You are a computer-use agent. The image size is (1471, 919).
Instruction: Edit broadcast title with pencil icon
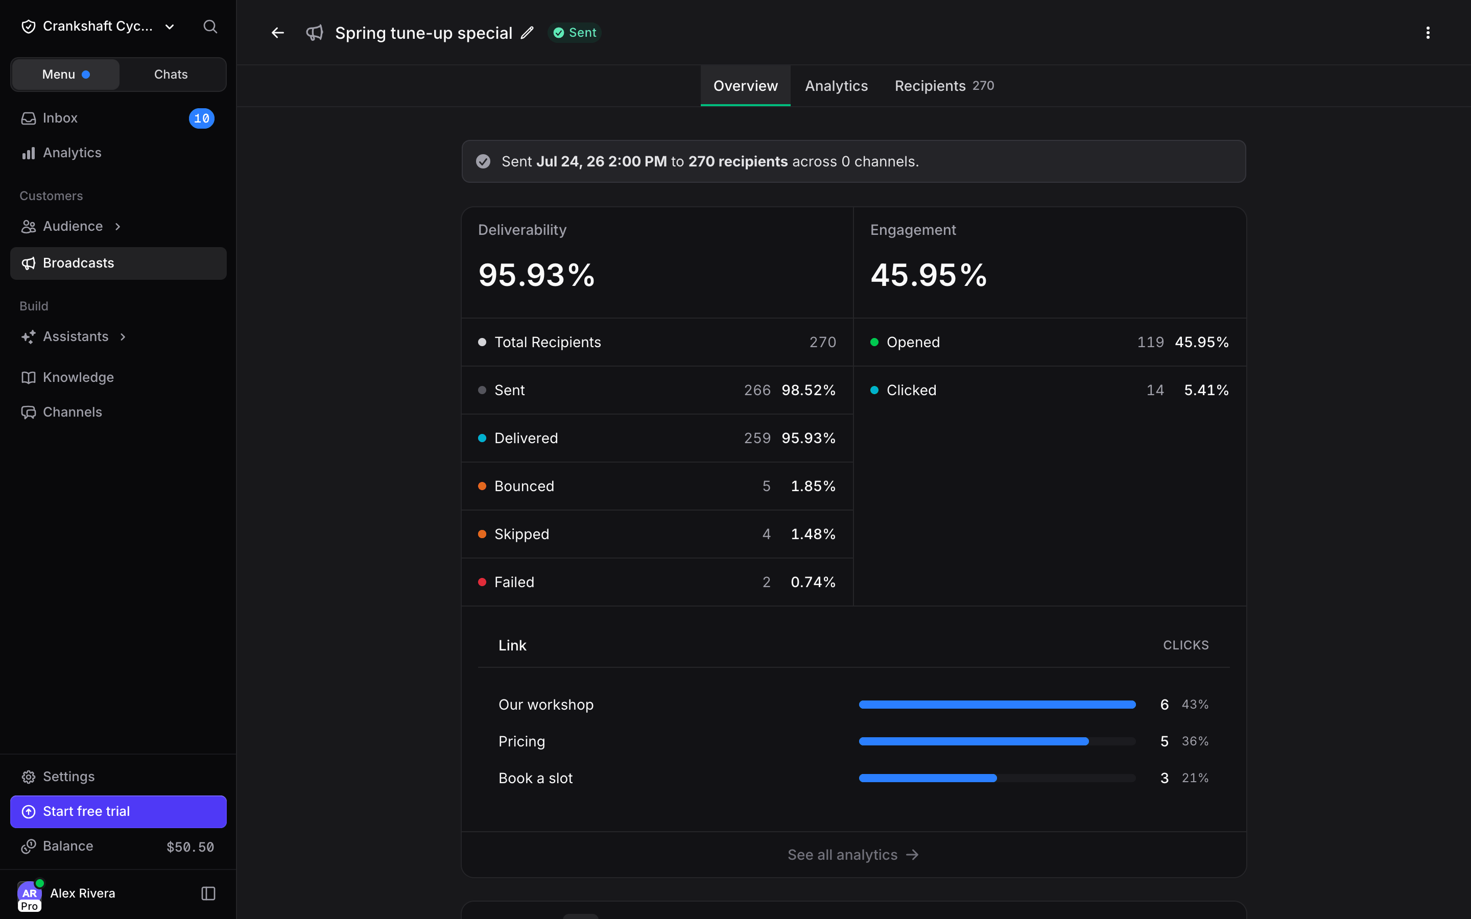tap(527, 33)
